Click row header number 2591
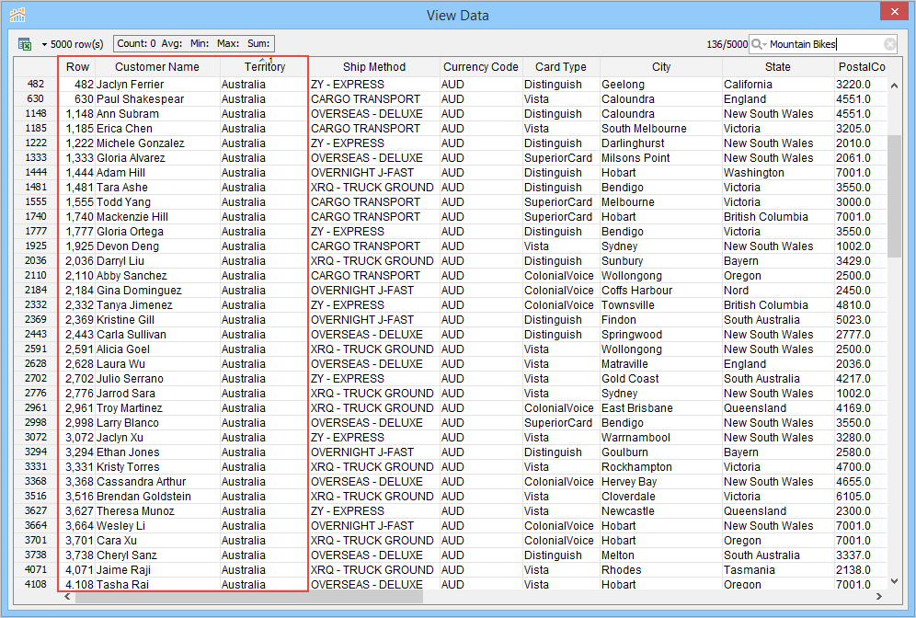This screenshot has width=916, height=618. pyautogui.click(x=36, y=349)
